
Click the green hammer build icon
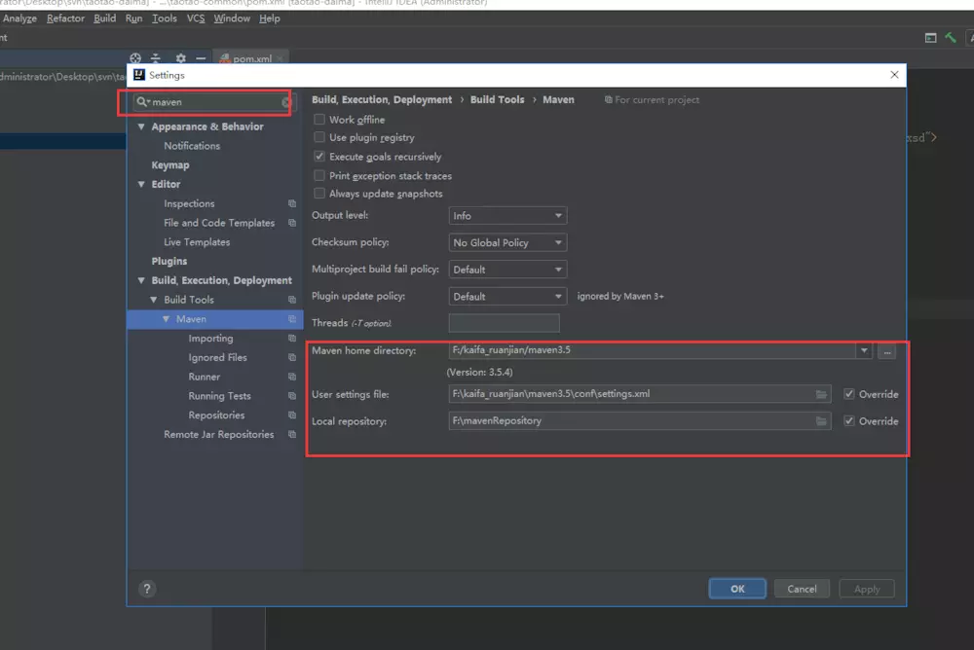click(951, 38)
